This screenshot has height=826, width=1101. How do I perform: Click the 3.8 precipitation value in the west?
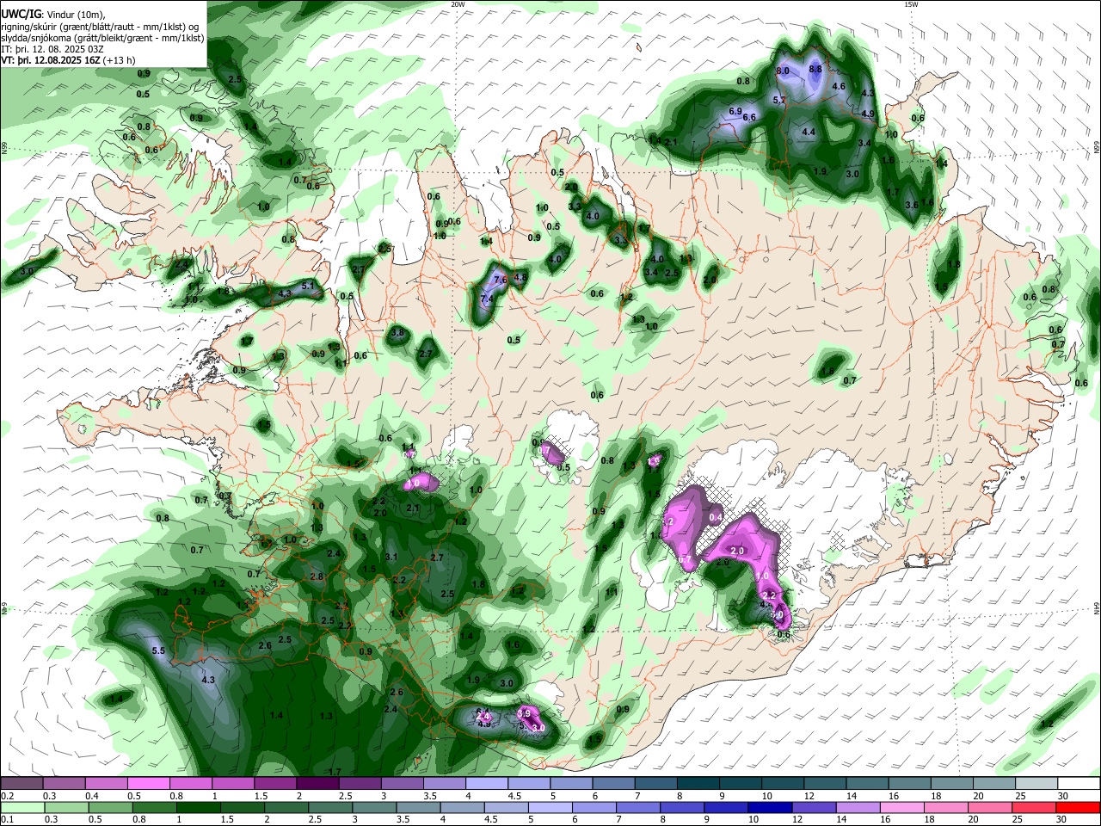click(x=397, y=332)
